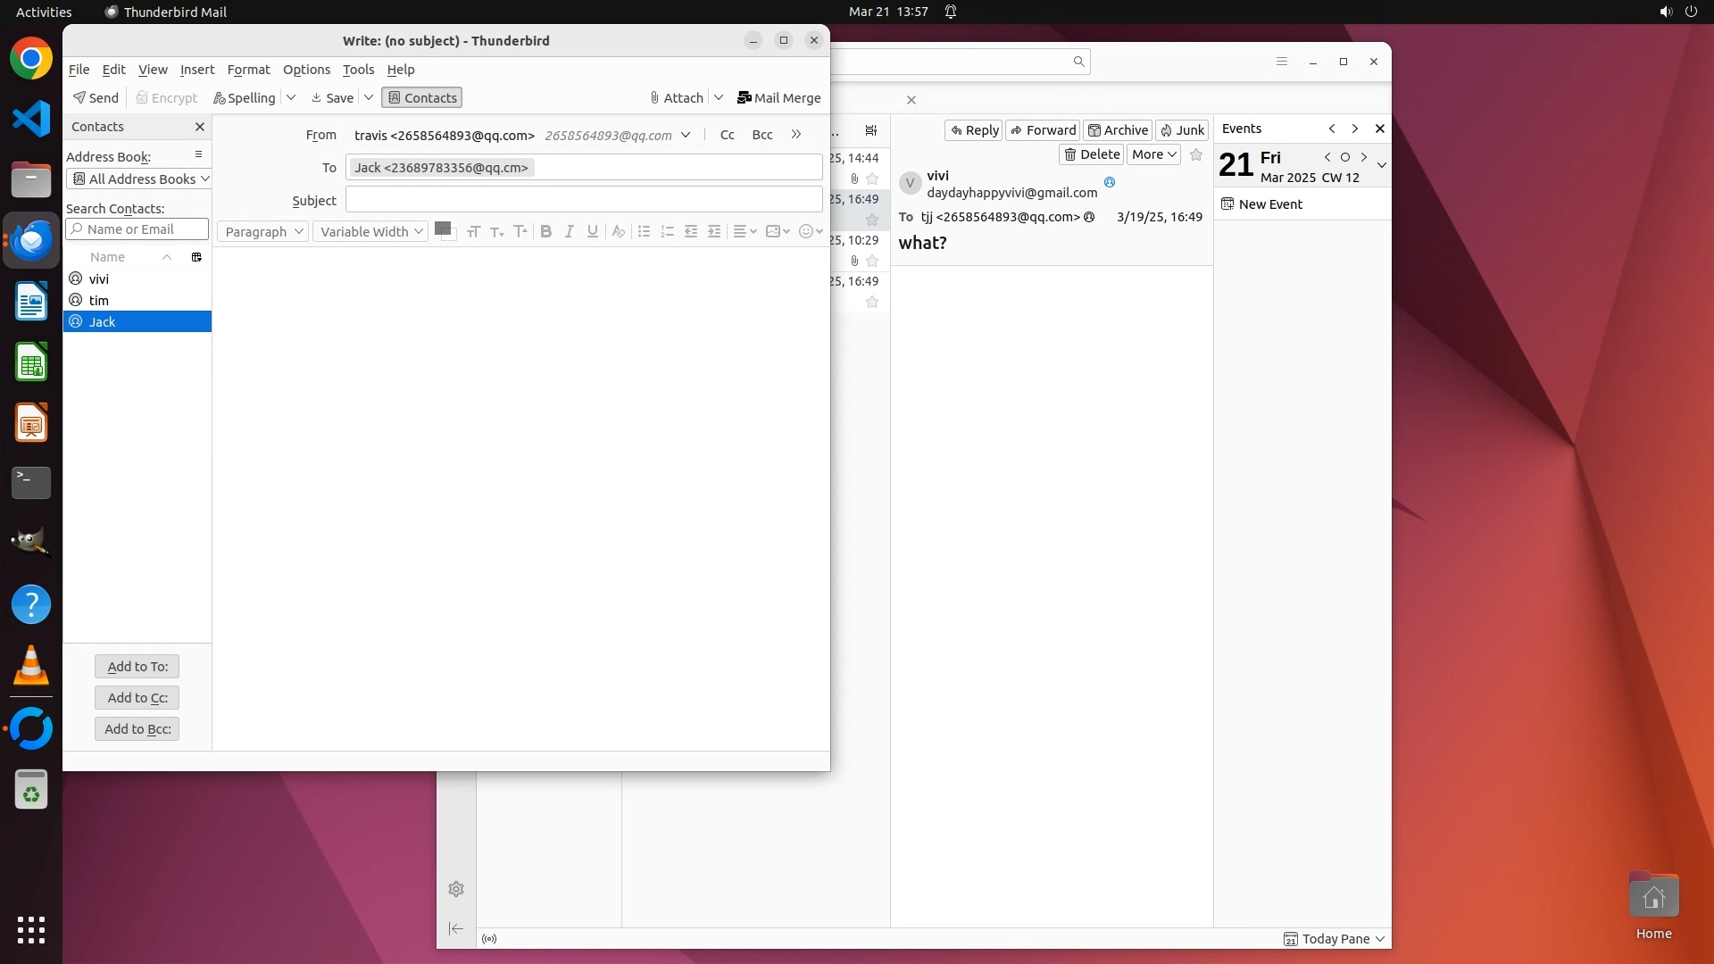Toggle bold text formatting
Screen dimensions: 1714x964
[x=545, y=231]
